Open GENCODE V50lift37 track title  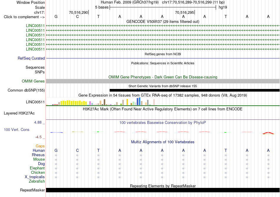click(163, 21)
